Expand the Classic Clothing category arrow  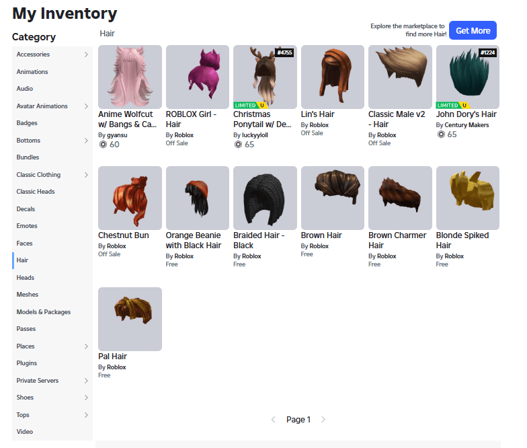[x=86, y=175]
